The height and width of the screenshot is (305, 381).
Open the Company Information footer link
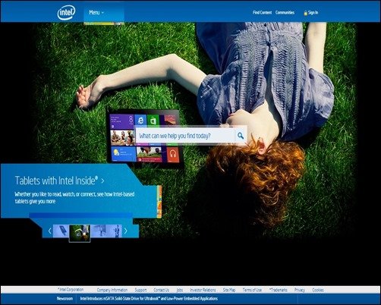[112, 290]
